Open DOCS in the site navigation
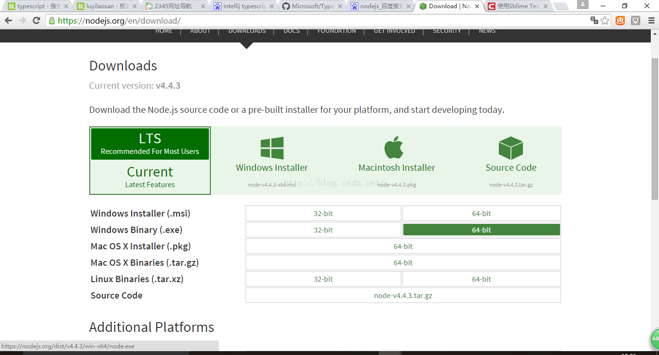This screenshot has width=659, height=355. point(292,31)
